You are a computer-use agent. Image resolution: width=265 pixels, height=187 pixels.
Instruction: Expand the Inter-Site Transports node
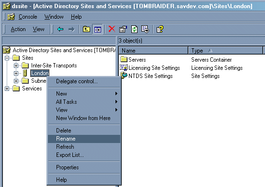pos(16,66)
